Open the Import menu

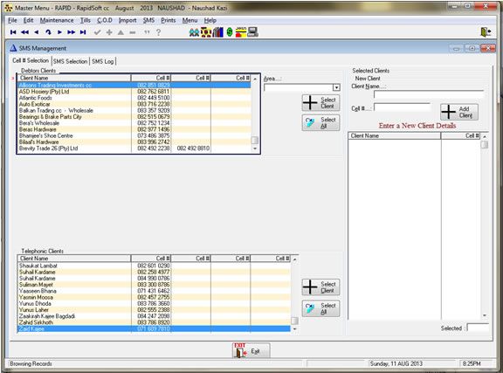[127, 20]
